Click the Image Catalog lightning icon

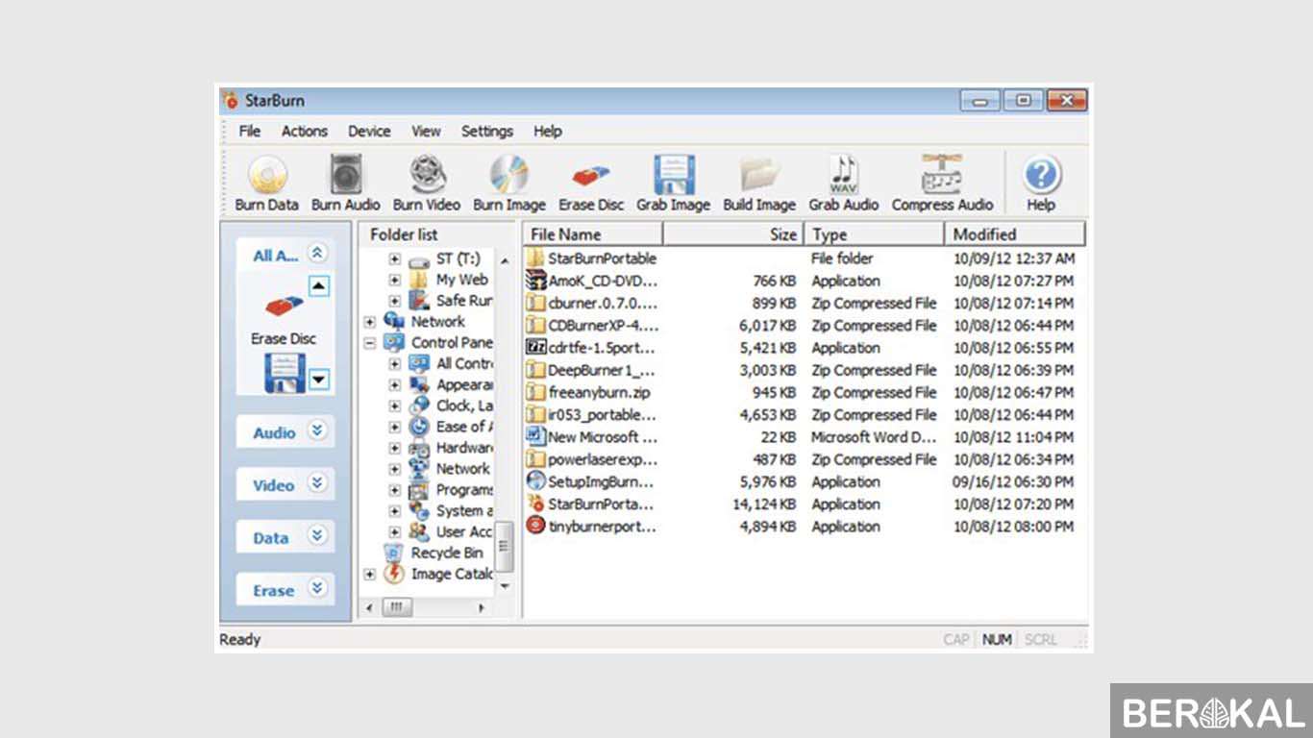pyautogui.click(x=394, y=575)
